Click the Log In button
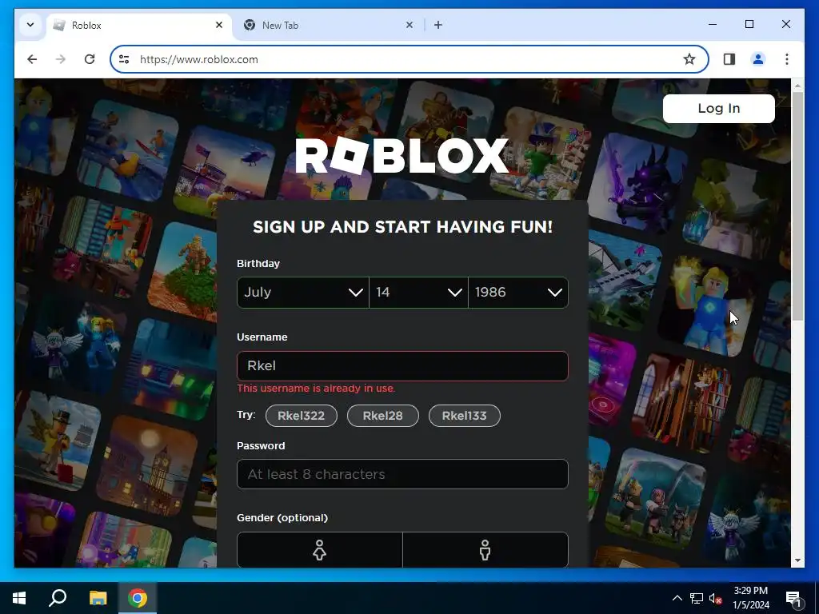The width and height of the screenshot is (819, 614). [719, 108]
